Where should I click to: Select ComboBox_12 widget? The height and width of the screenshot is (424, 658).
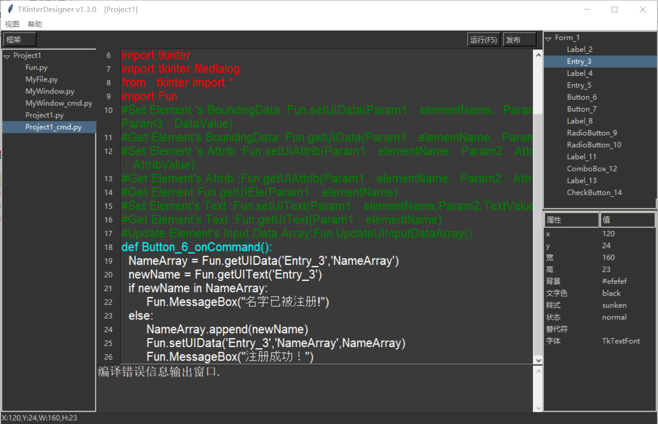[x=592, y=169]
